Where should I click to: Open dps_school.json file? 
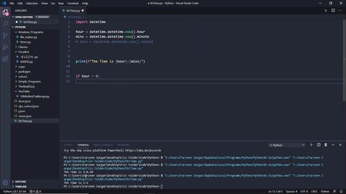tap(29, 106)
